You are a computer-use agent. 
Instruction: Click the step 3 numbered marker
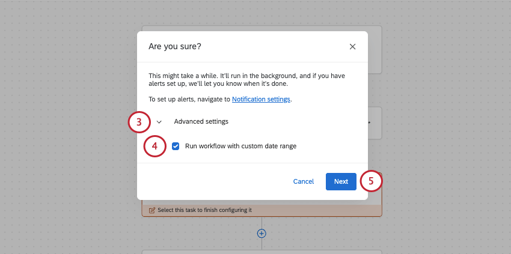pos(139,122)
